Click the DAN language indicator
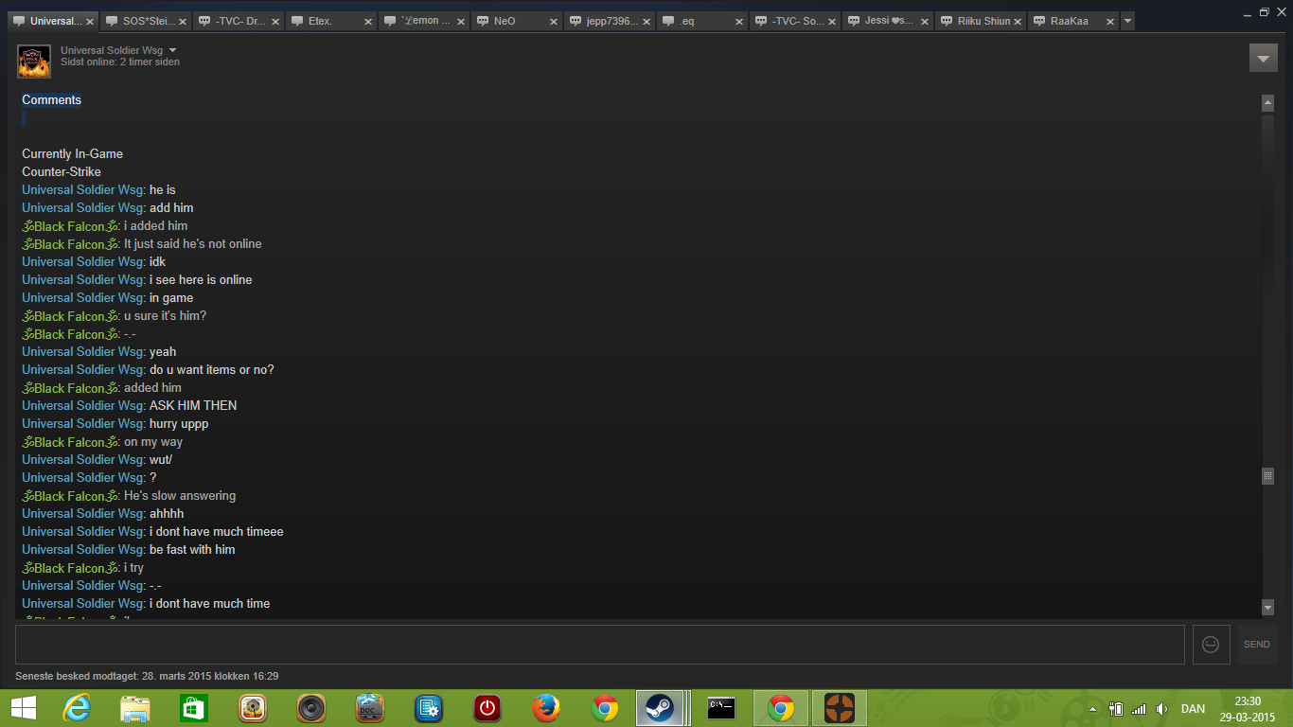 (1193, 709)
